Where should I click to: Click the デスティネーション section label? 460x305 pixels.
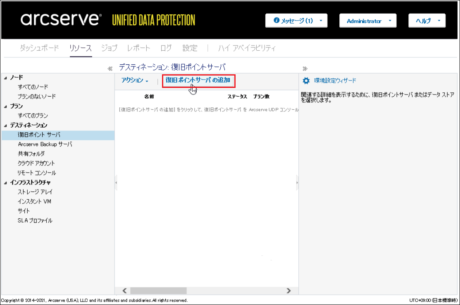(29, 125)
